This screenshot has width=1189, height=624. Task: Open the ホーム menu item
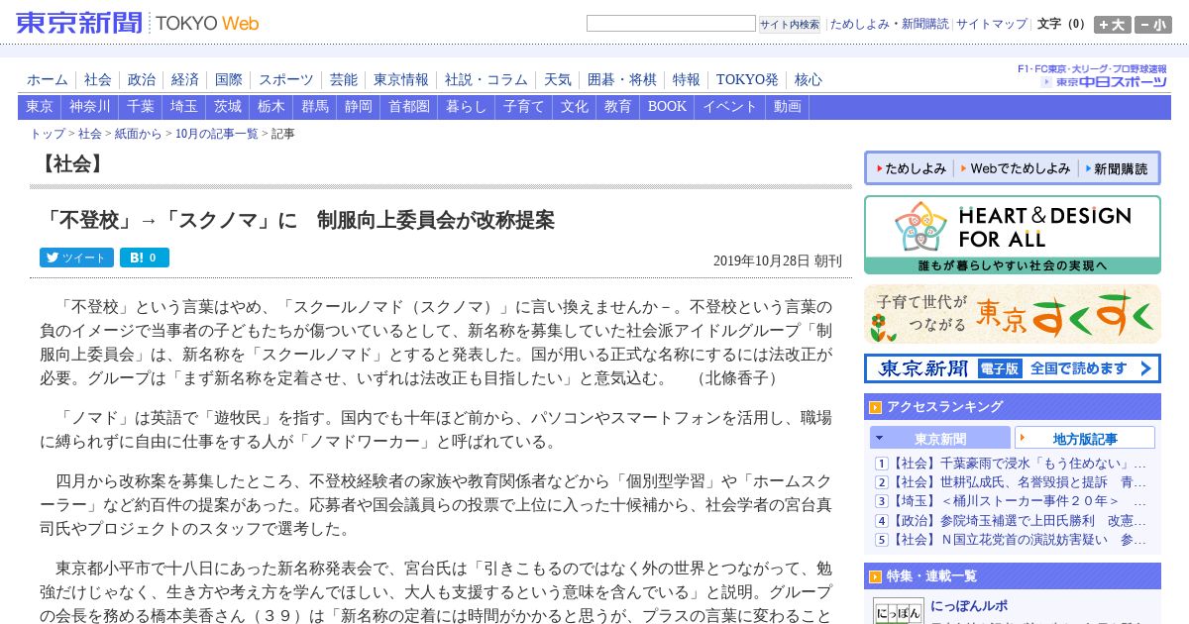[48, 80]
